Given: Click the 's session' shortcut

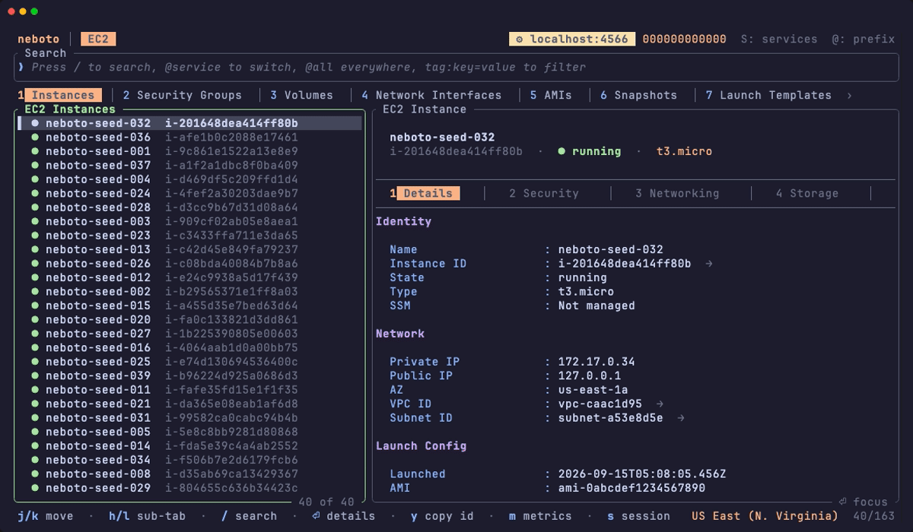Looking at the screenshot, I should (638, 516).
